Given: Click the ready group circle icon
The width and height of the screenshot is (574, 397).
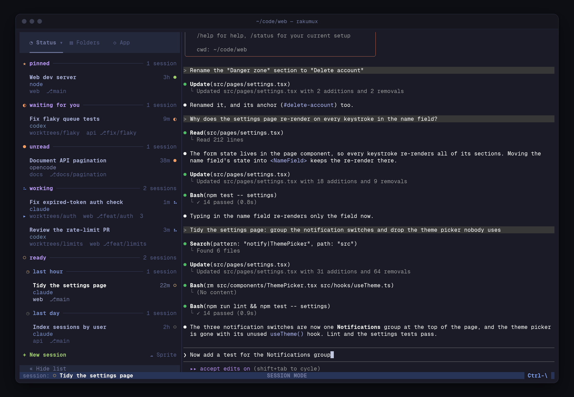Looking at the screenshot, I should [24, 258].
